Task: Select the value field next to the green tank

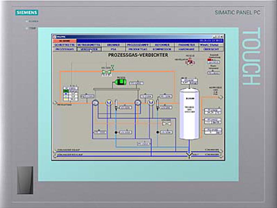Action: pyautogui.click(x=137, y=83)
